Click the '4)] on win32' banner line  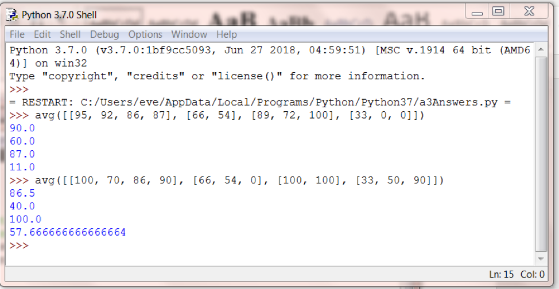[48, 64]
